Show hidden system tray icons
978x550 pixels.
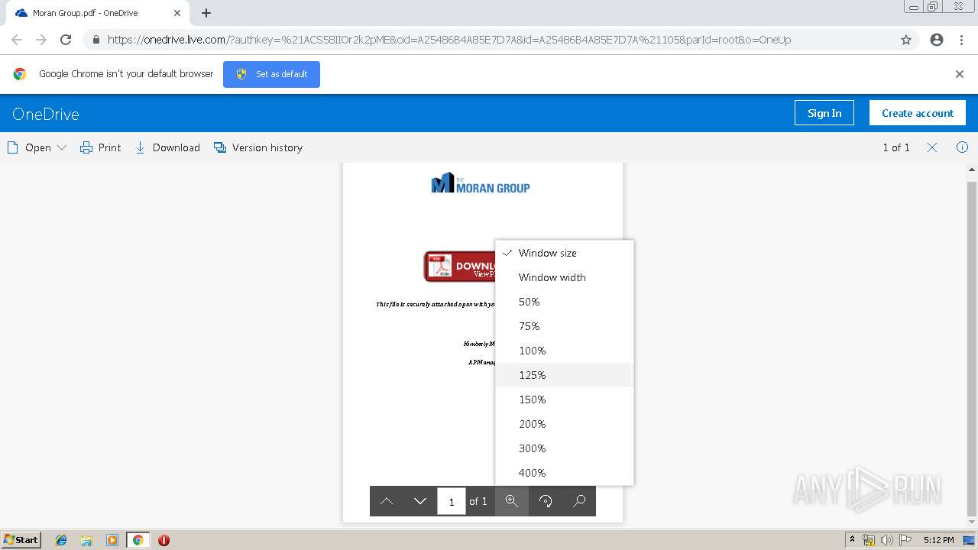pyautogui.click(x=853, y=540)
